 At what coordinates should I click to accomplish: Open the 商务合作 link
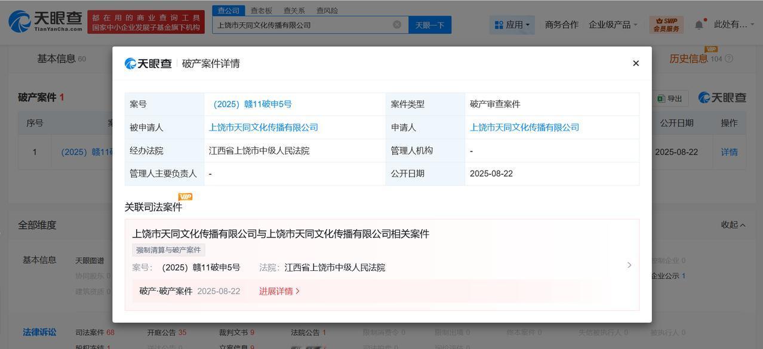point(562,24)
